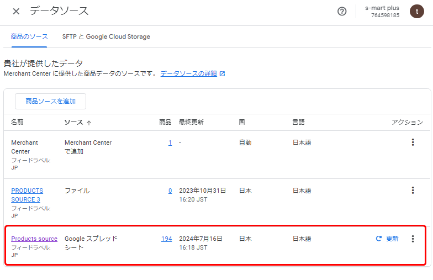Select s-mart plus account name
433x280 pixels.
click(x=382, y=8)
